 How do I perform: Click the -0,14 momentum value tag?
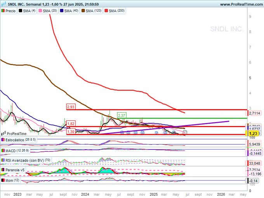tap(253, 181)
